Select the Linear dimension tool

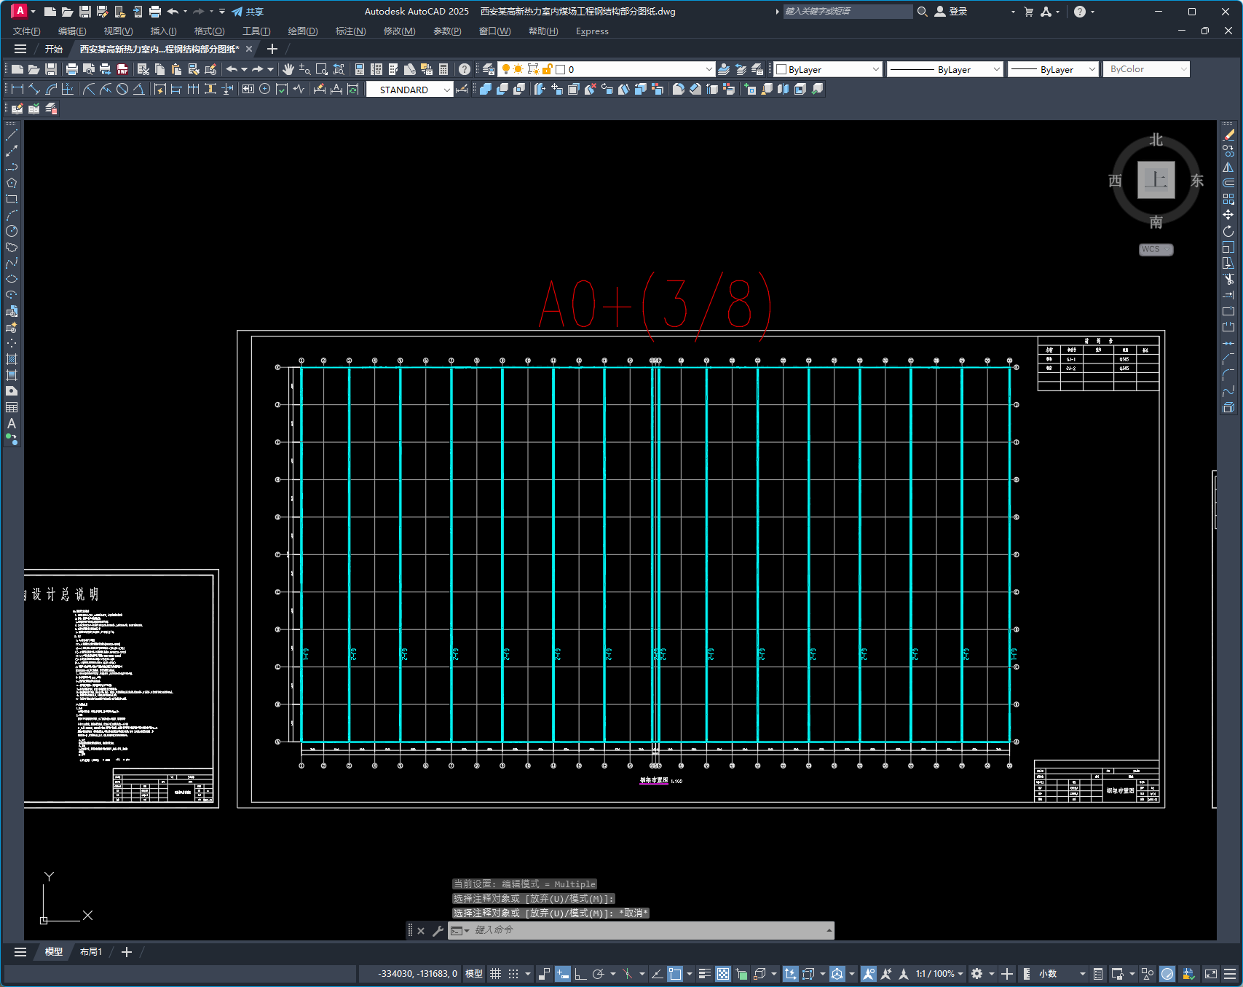17,89
